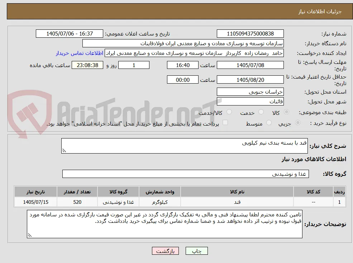
Task: Click response deadline date 1405/07/08 field
Action: pyautogui.click(x=250, y=65)
